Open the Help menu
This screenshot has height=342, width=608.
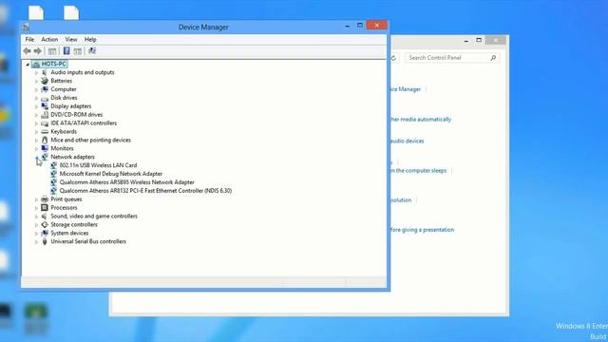point(90,40)
